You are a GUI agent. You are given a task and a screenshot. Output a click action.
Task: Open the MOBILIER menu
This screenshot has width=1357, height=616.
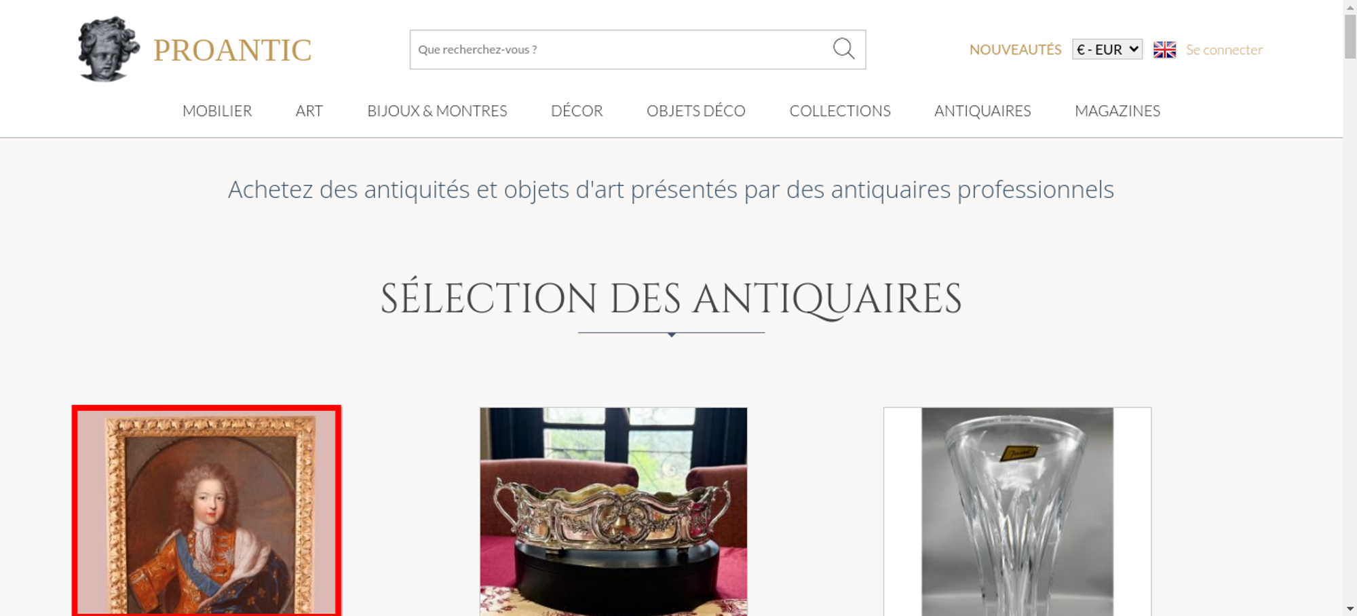217,111
